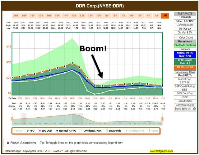This screenshot has height=155, width=199.
Task: Toggle the Splits legend item
Action: pos(154,131)
